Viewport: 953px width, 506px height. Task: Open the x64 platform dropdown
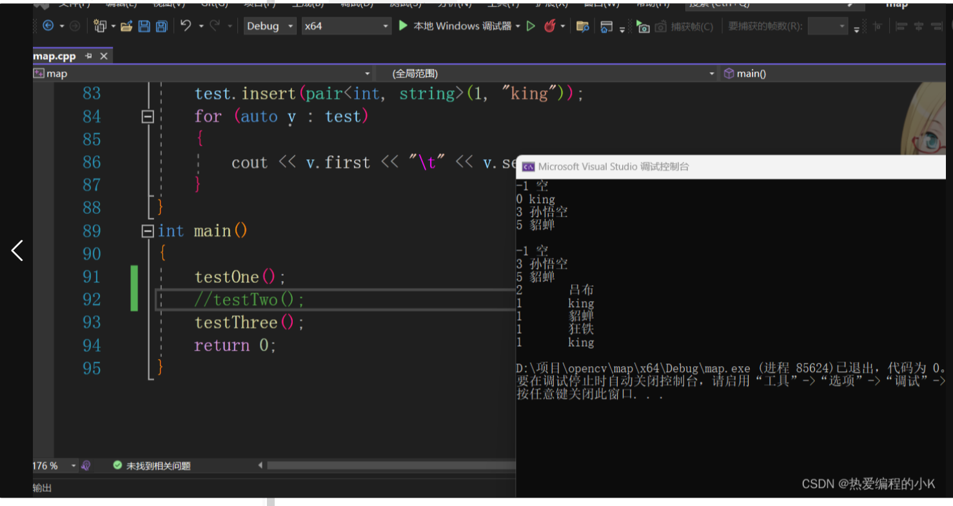pos(346,26)
